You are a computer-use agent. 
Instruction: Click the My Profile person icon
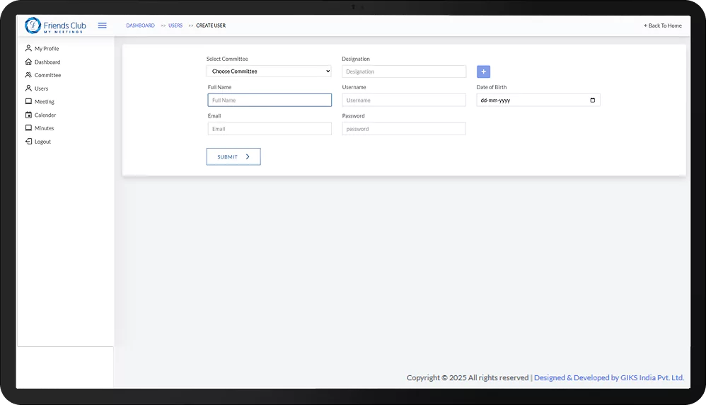click(x=28, y=48)
